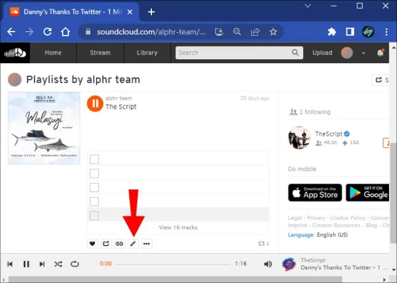The width and height of the screenshot is (397, 283).
Task: Open alphr team uploader link
Action: 119,98
